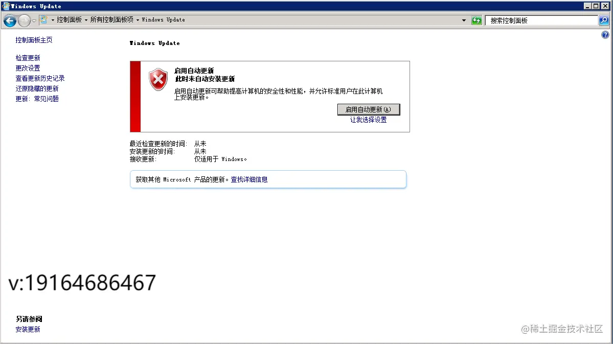Refresh the page with the green arrow icon
Screen dimensions: 613x344
(476, 20)
